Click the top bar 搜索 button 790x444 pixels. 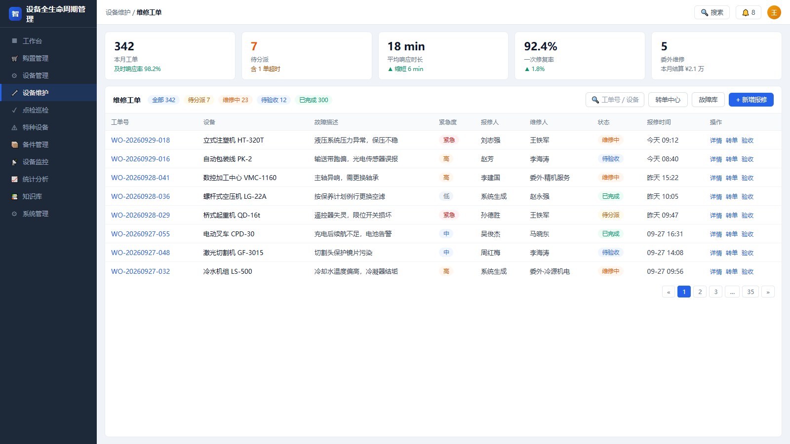click(x=712, y=12)
